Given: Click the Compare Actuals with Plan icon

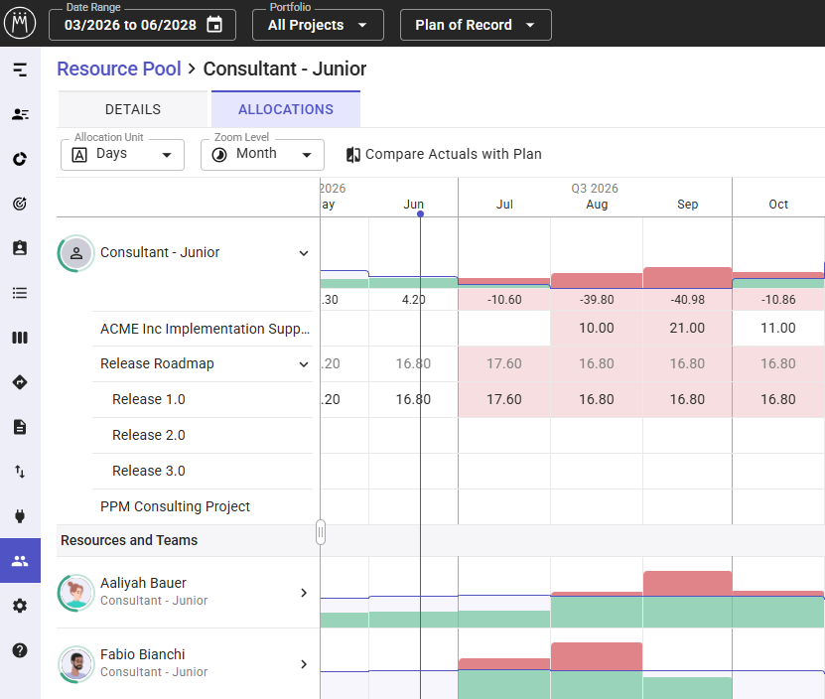Looking at the screenshot, I should click(353, 154).
